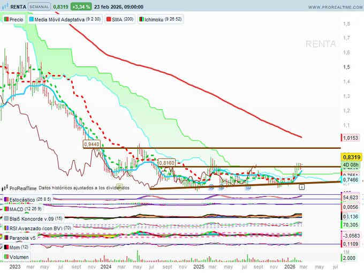The height and width of the screenshot is (273, 364).
Task: Click the 0,8160 price level label
Action: 166,162
